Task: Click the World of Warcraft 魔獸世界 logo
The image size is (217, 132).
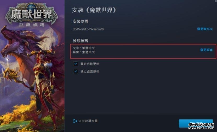Action: pyautogui.click(x=32, y=14)
